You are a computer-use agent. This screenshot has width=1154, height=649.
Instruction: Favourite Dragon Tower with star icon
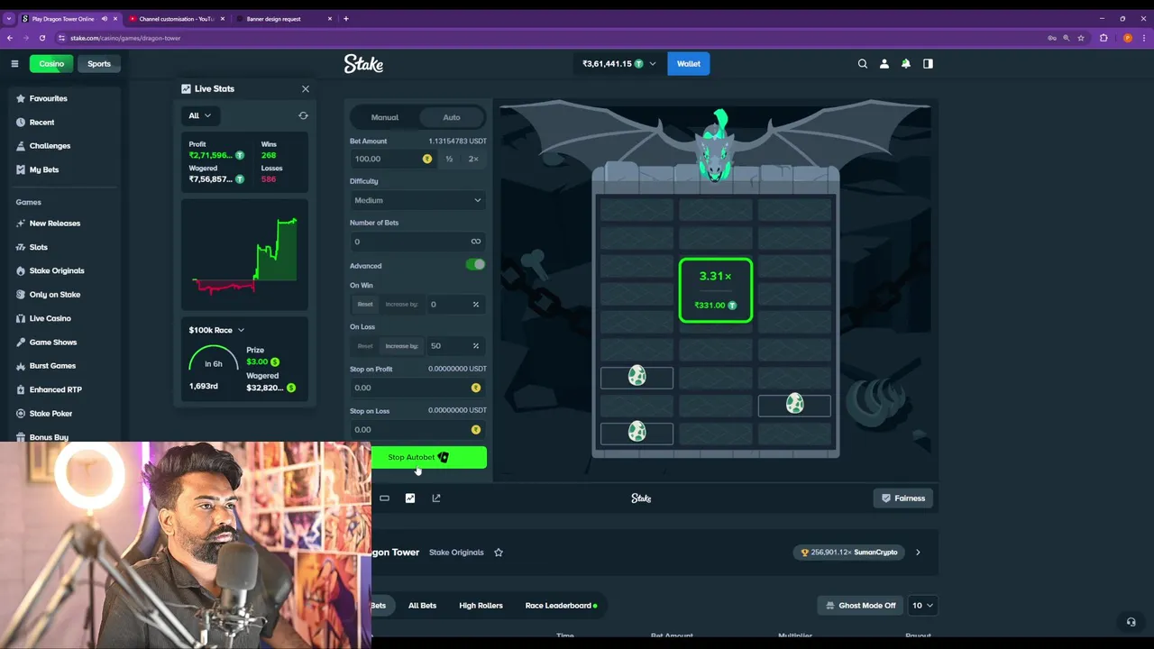(499, 552)
